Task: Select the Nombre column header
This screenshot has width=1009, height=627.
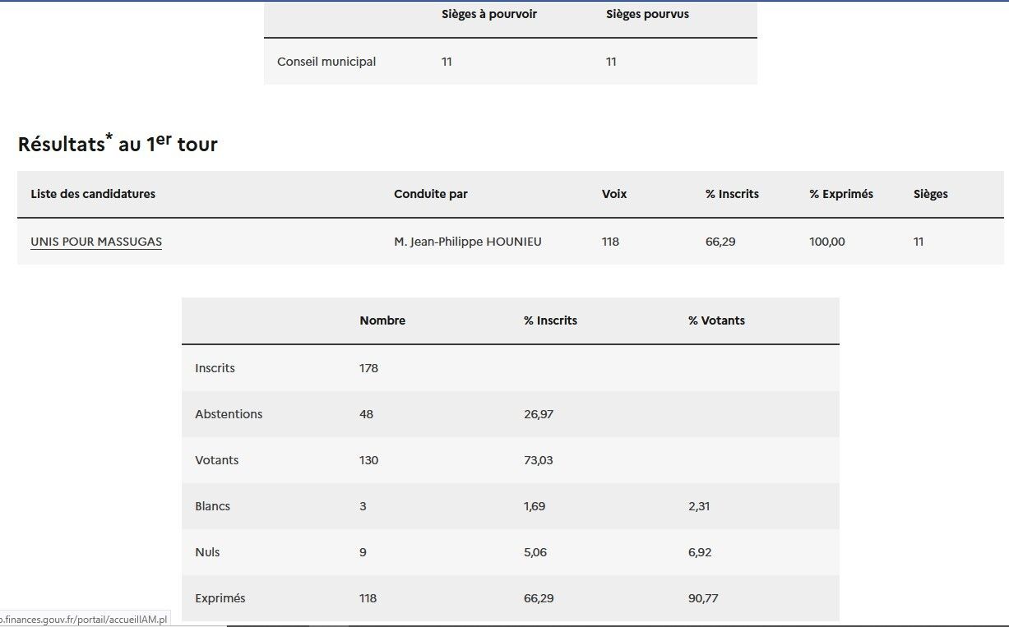Action: pos(382,320)
